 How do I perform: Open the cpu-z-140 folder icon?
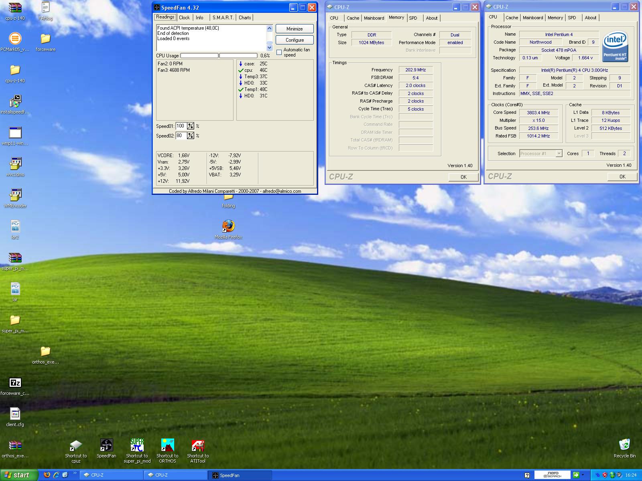[x=15, y=73]
